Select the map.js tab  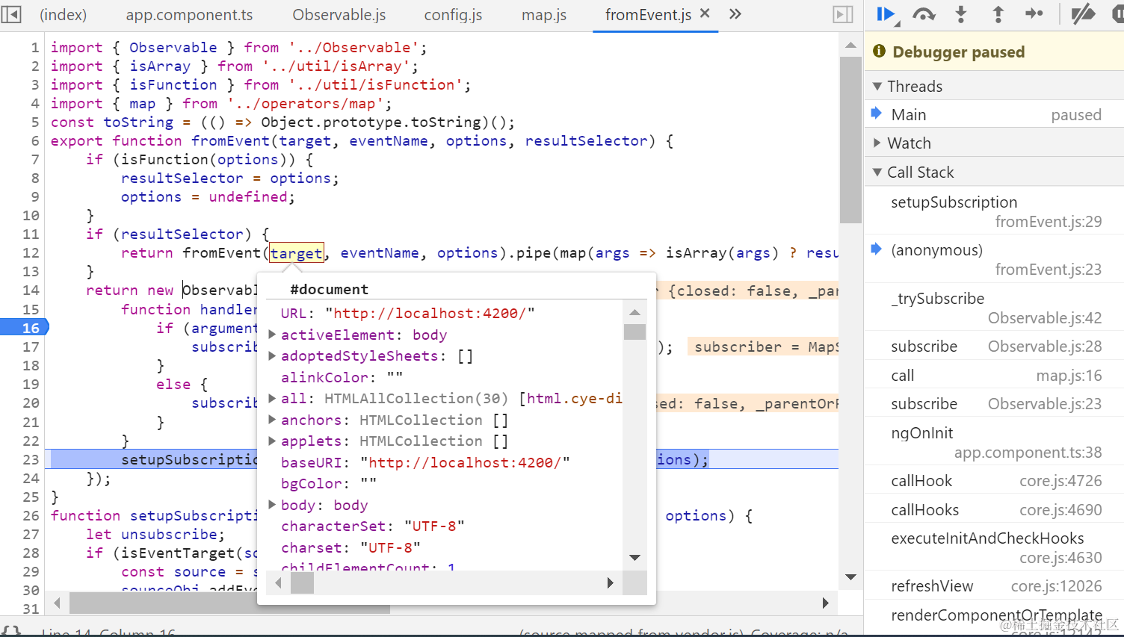544,15
